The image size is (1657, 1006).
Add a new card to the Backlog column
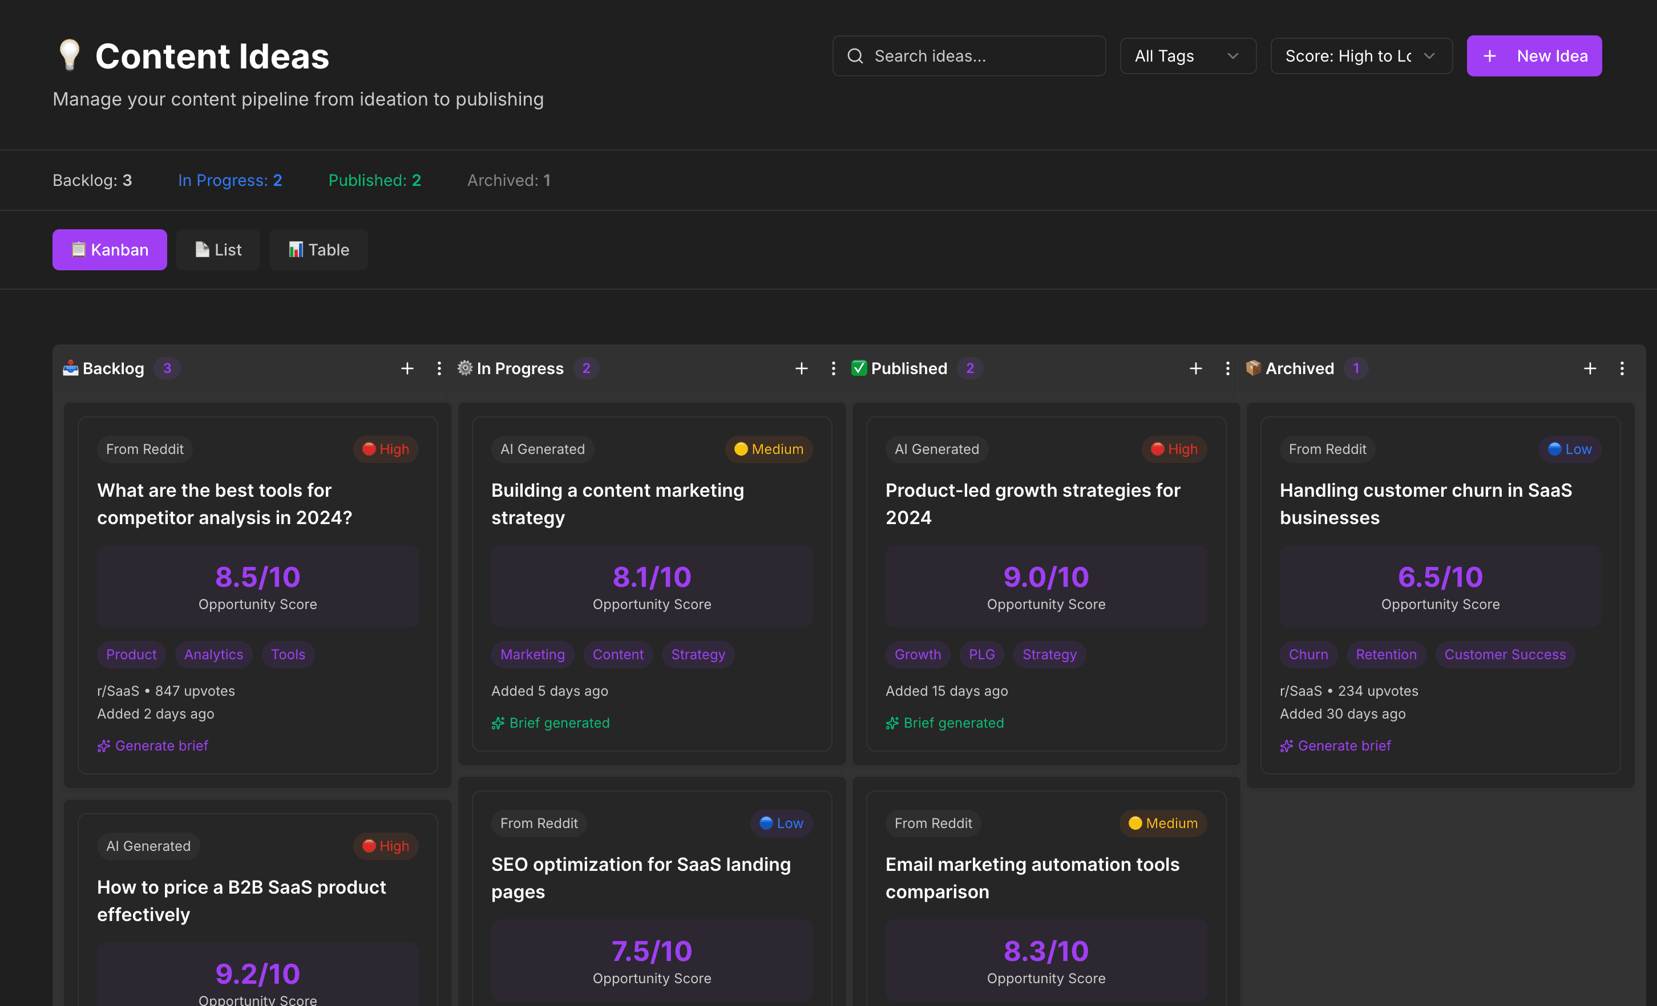tap(407, 368)
